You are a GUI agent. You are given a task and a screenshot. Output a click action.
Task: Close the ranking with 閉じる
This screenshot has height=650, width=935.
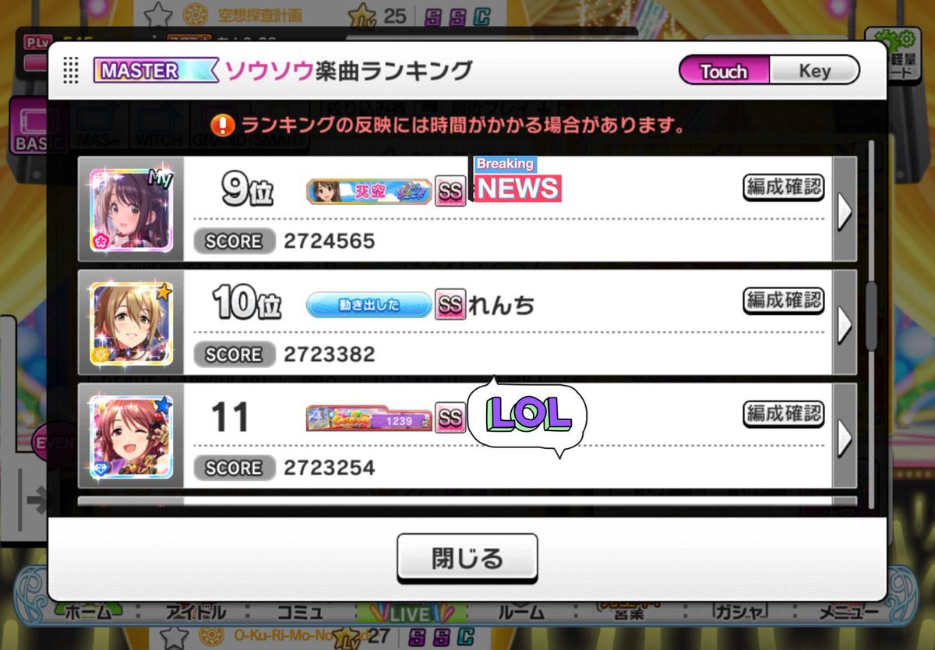[467, 558]
